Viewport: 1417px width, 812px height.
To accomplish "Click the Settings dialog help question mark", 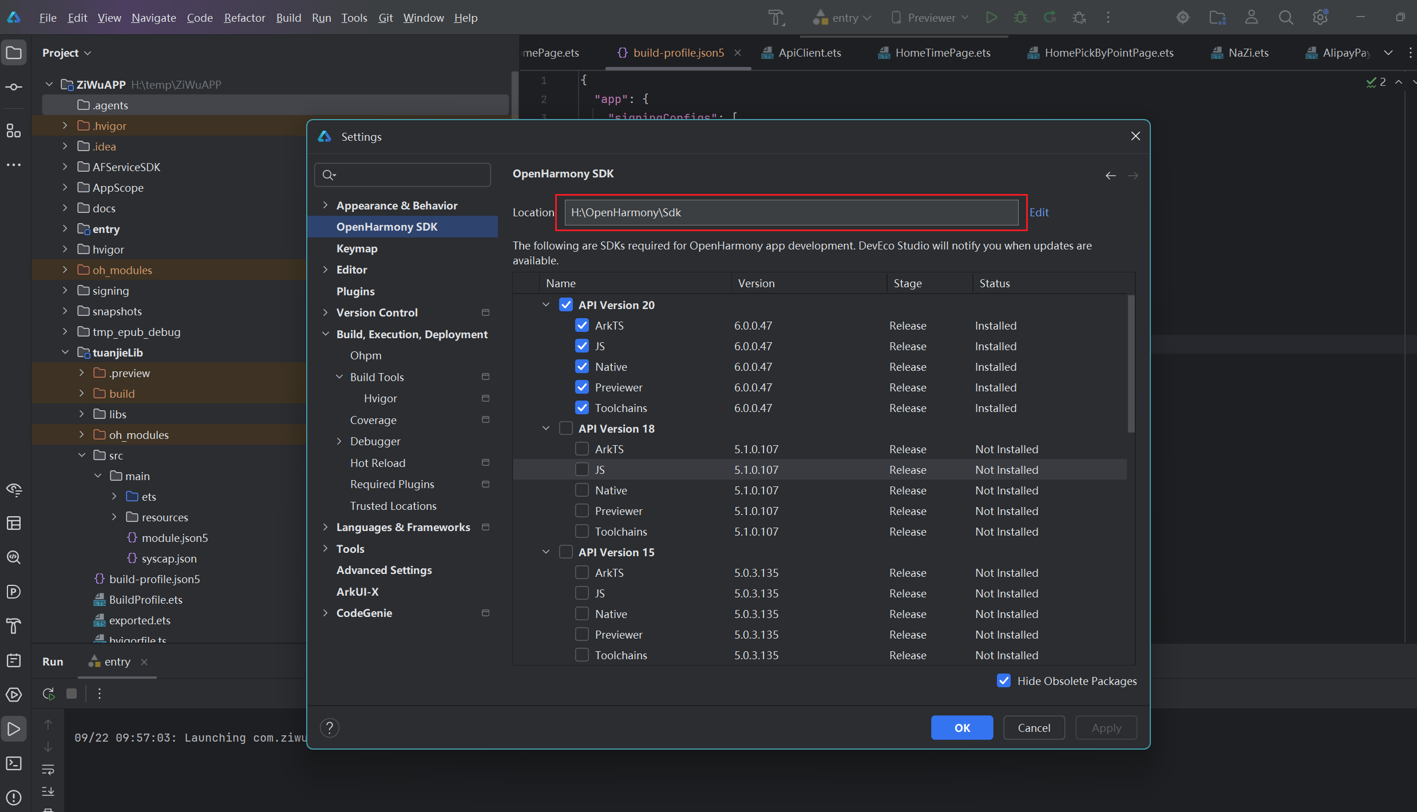I will click(x=330, y=728).
